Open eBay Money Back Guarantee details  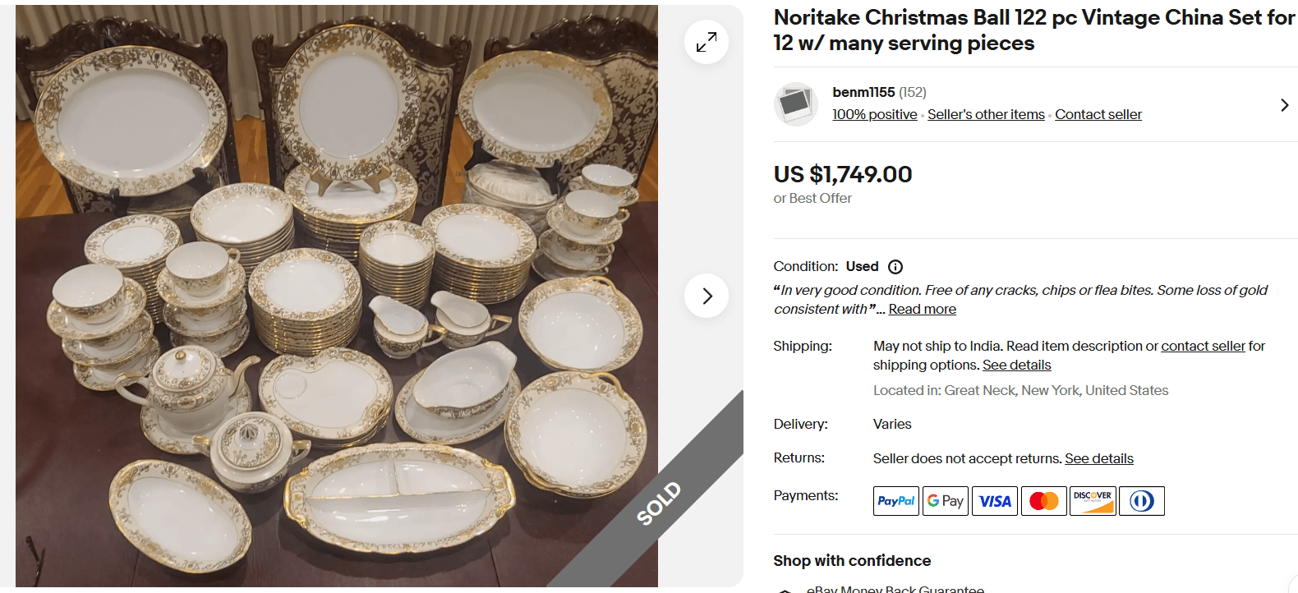[894, 588]
